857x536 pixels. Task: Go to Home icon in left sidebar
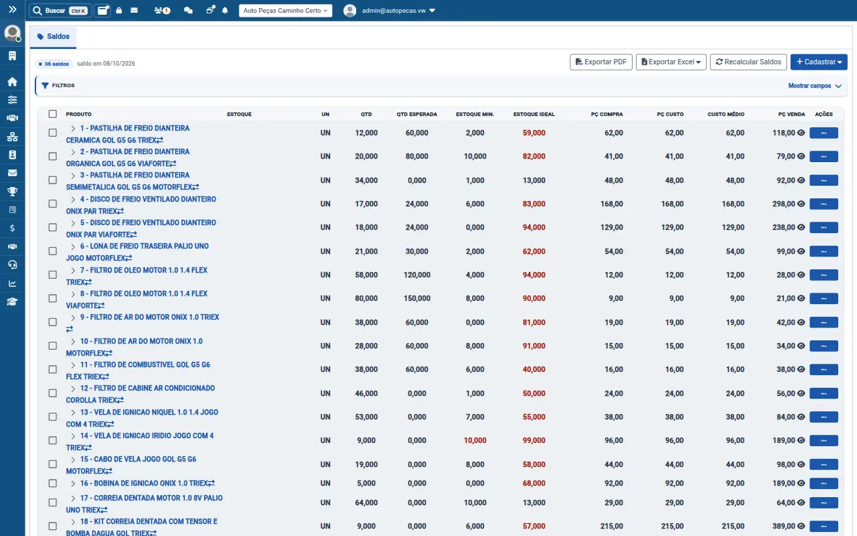click(12, 82)
